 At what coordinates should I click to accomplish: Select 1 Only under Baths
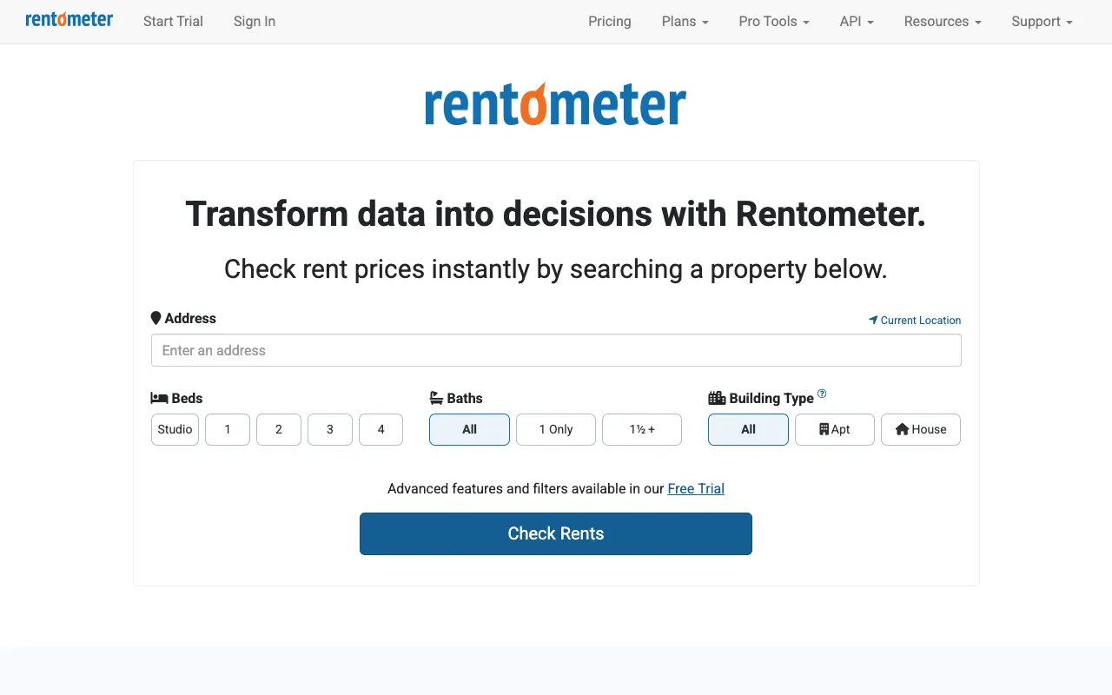coord(555,429)
